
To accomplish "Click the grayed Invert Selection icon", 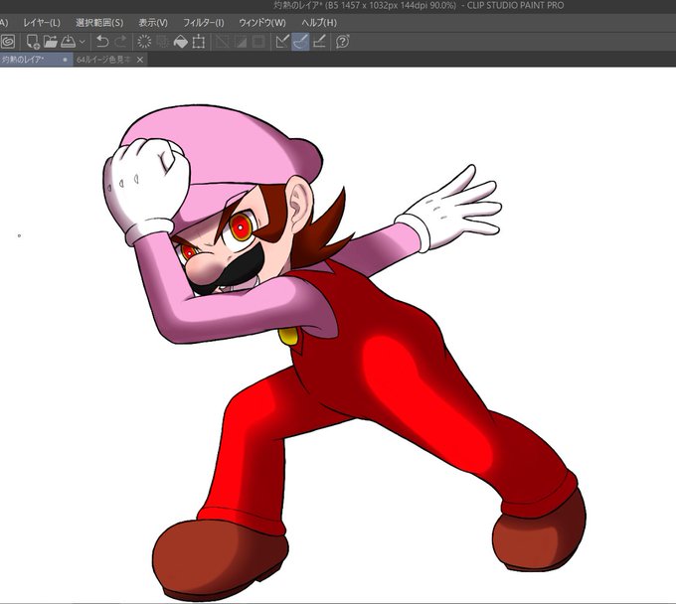I will (x=241, y=42).
